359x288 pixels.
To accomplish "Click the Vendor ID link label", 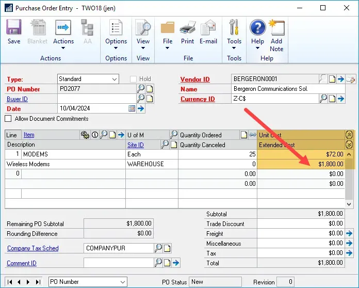I will tap(195, 79).
